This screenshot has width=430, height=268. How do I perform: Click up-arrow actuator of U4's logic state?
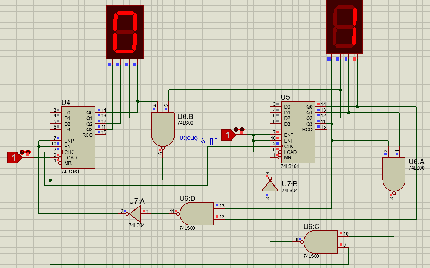(22, 152)
